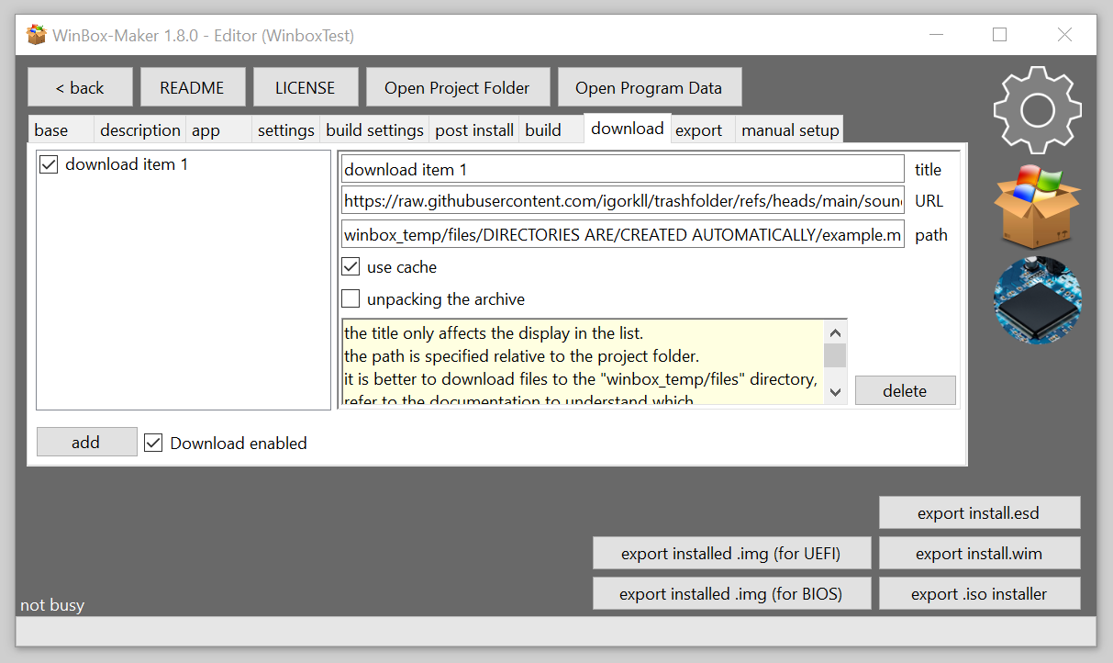The image size is (1113, 663).
Task: Click the URL input field
Action: point(622,201)
